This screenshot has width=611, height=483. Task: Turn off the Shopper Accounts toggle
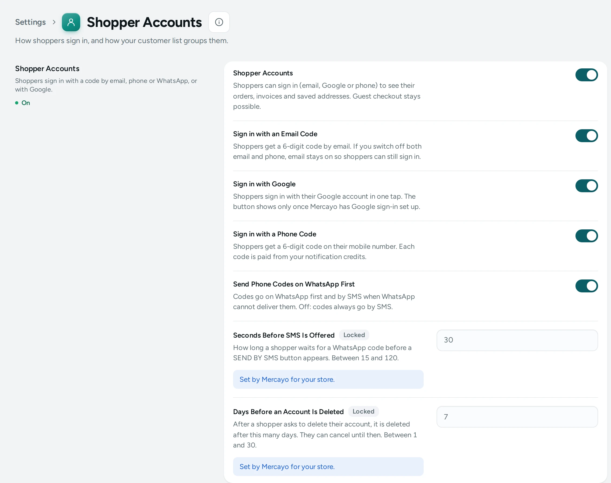(x=587, y=75)
